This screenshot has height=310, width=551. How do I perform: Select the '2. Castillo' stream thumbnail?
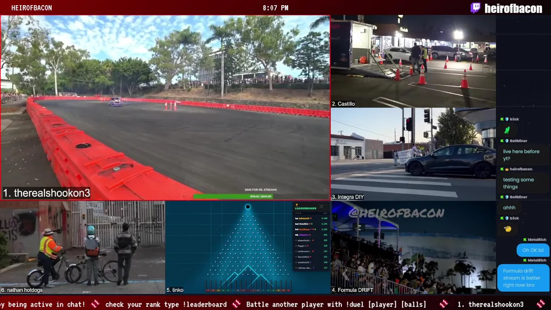click(x=413, y=61)
